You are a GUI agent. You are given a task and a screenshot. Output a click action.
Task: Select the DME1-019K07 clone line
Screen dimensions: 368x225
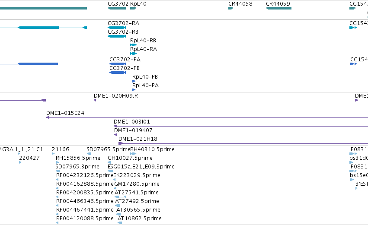tap(241, 135)
